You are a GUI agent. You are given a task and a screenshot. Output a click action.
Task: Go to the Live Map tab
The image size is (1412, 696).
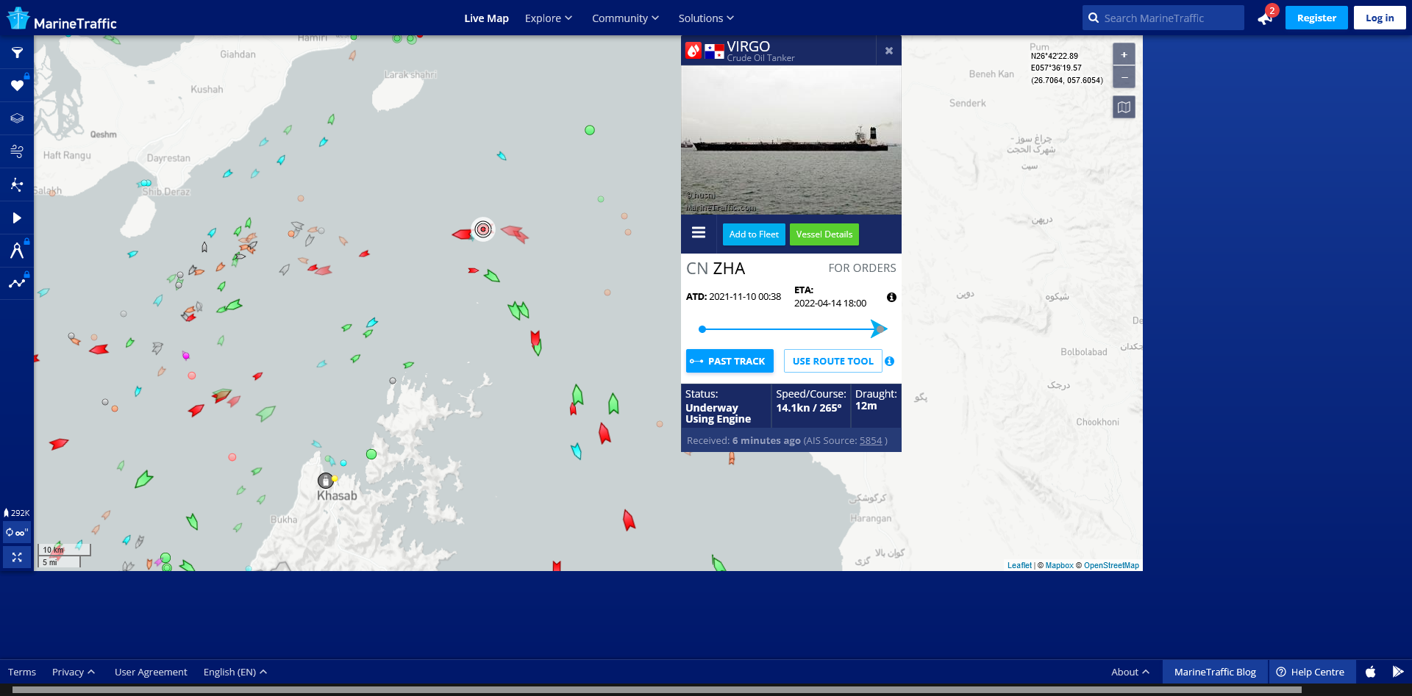pyautogui.click(x=486, y=18)
